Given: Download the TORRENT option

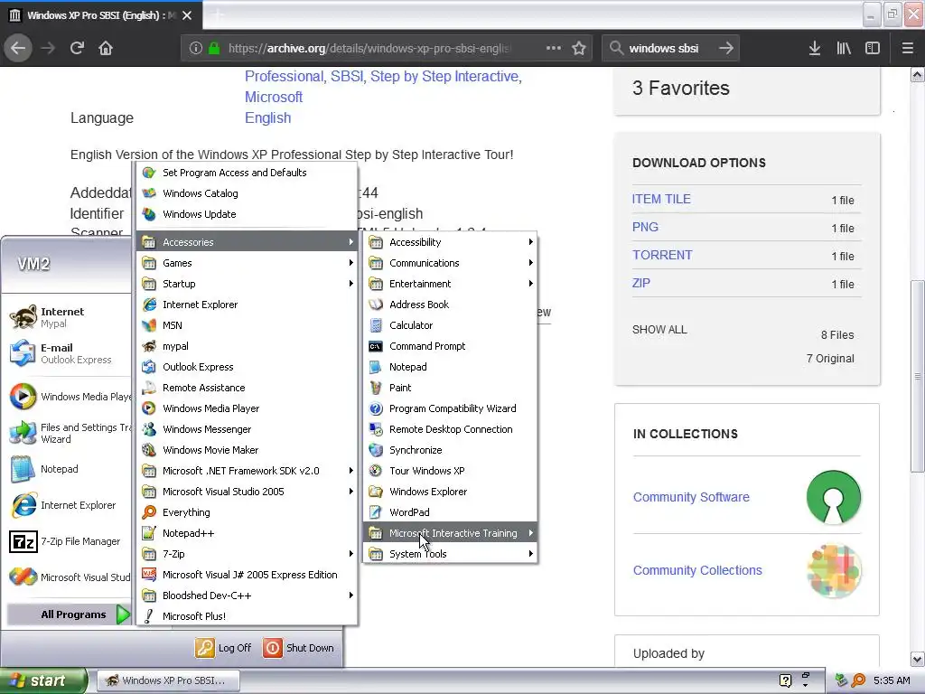Looking at the screenshot, I should [x=662, y=255].
